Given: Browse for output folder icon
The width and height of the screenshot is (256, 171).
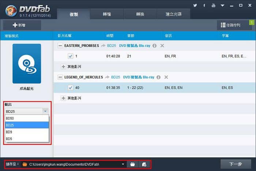Looking at the screenshot, I should pyautogui.click(x=132, y=164).
